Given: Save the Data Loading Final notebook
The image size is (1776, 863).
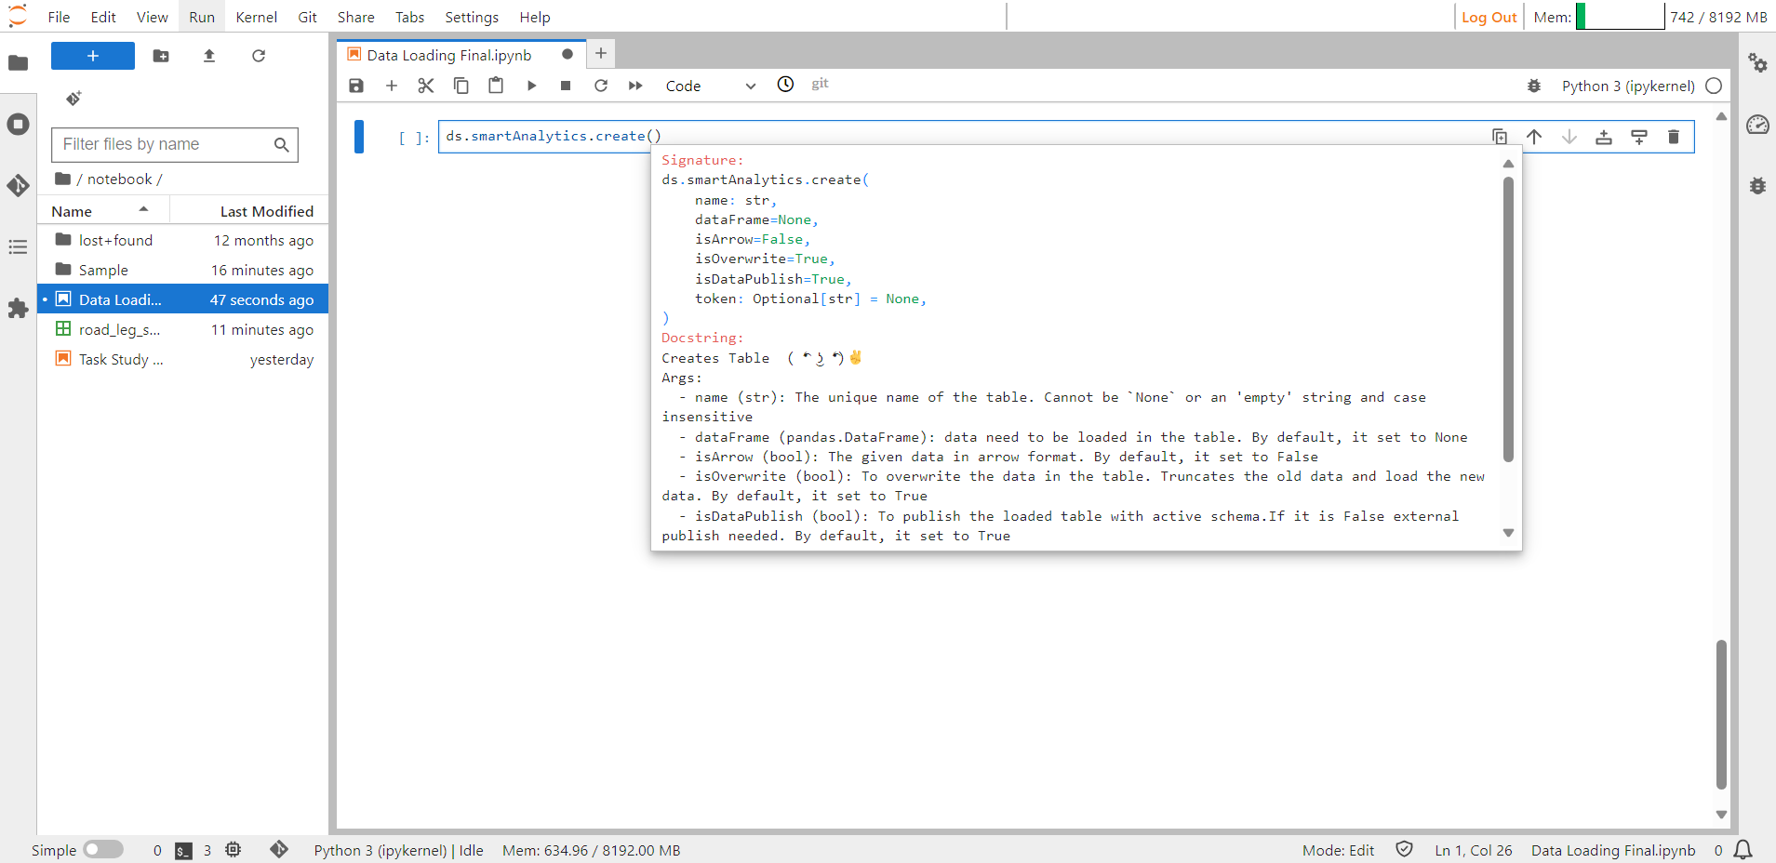Looking at the screenshot, I should pos(355,85).
